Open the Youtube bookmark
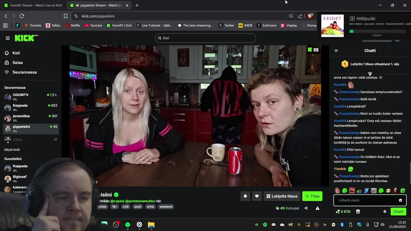 93,25
